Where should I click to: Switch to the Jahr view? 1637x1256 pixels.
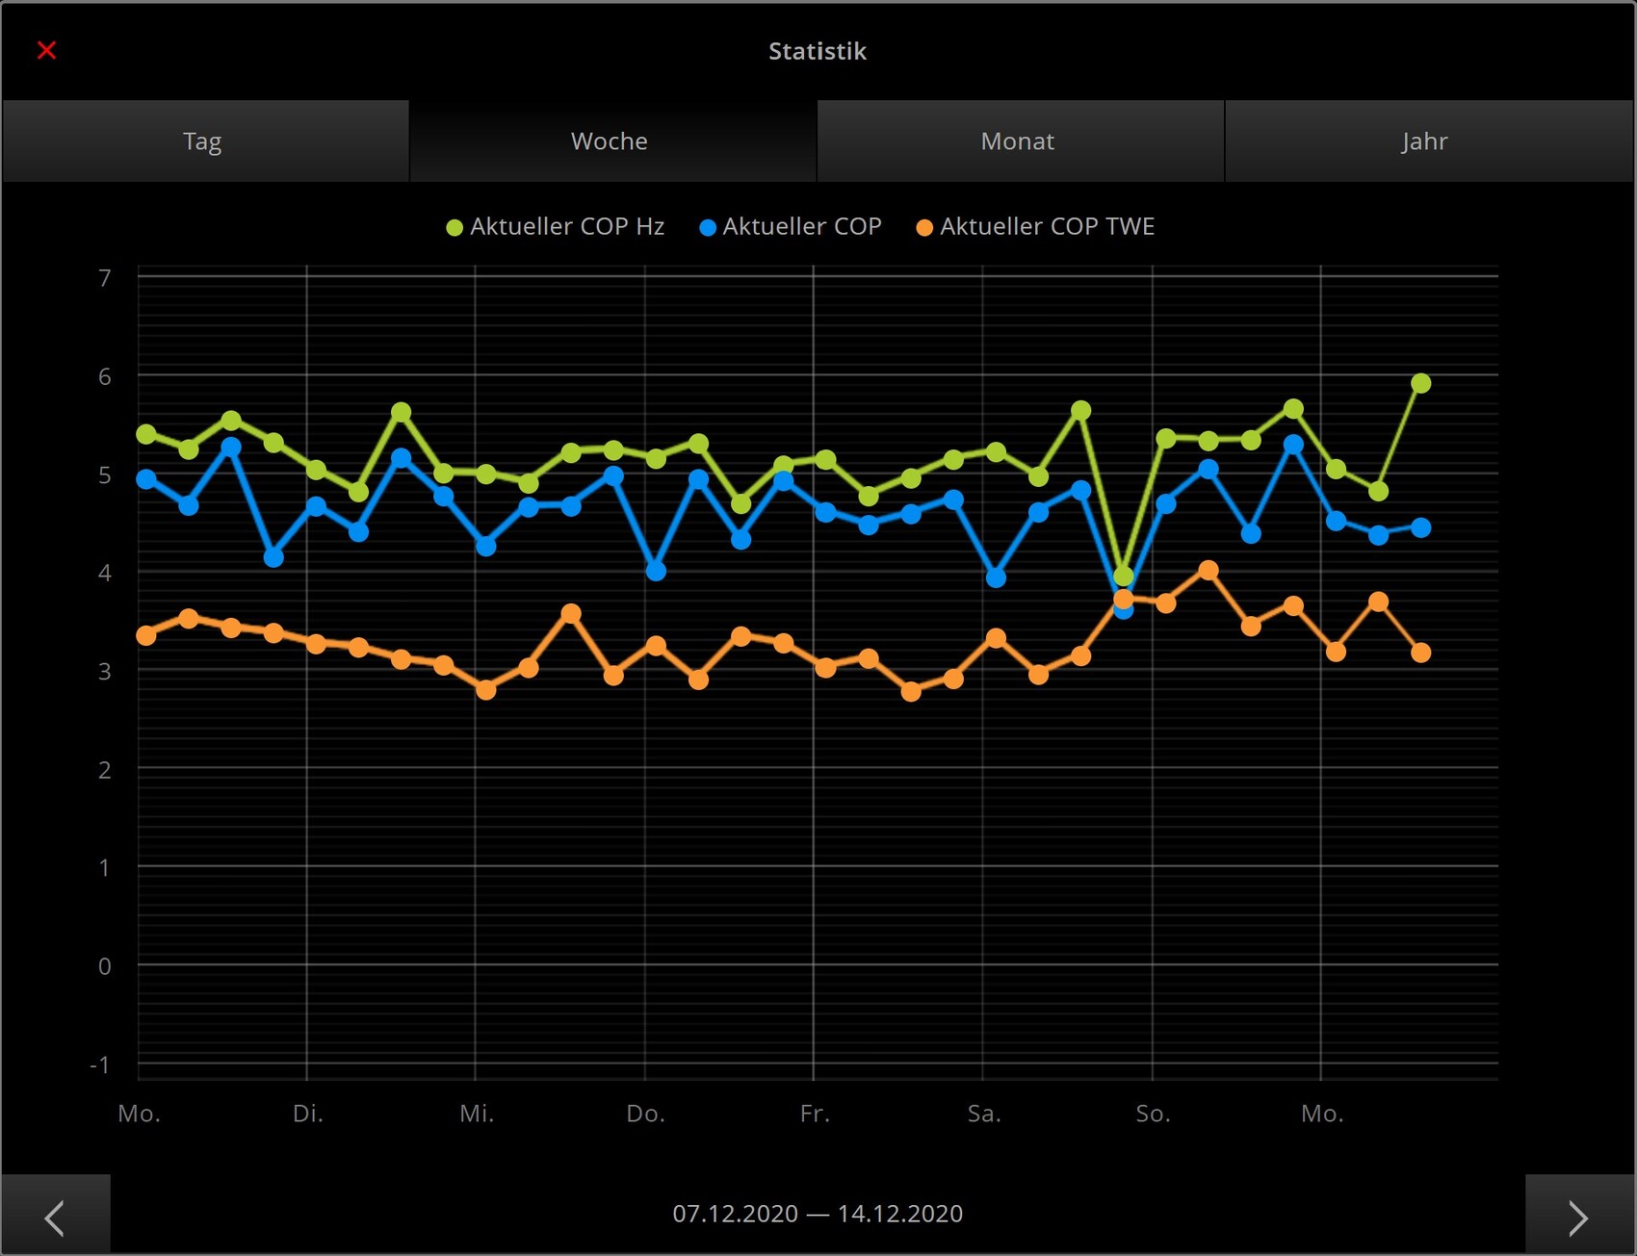(x=1424, y=141)
